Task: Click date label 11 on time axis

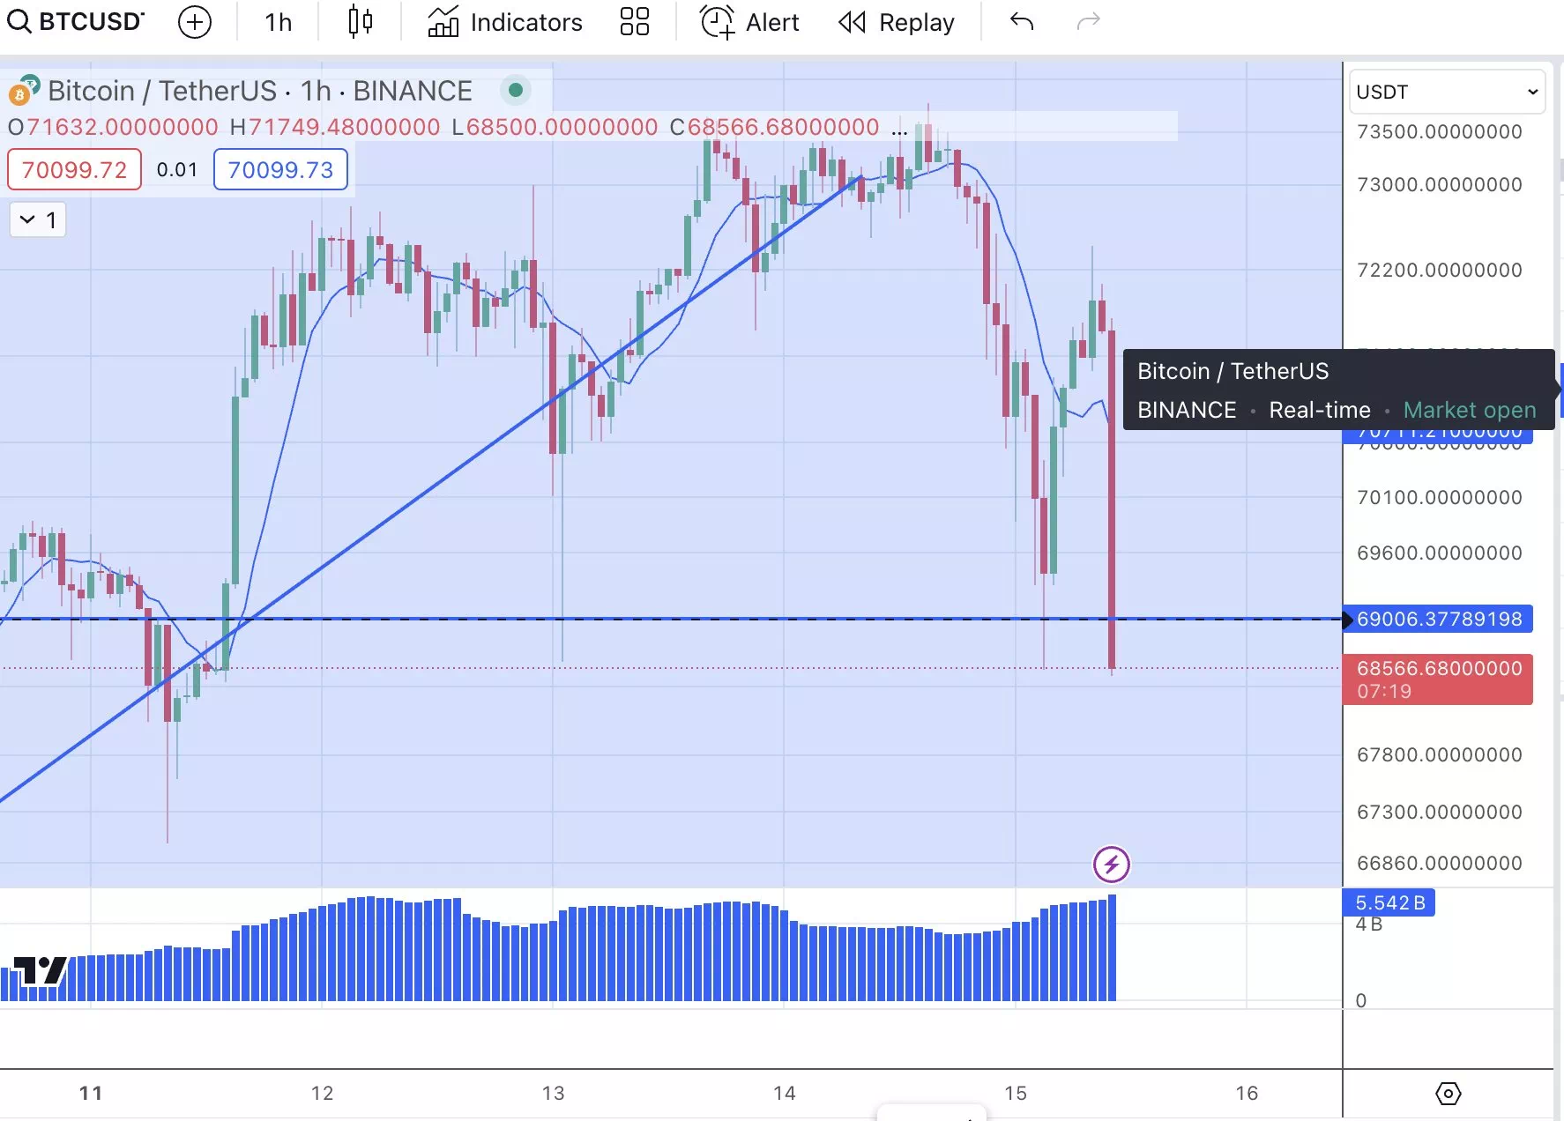Action: click(91, 1093)
